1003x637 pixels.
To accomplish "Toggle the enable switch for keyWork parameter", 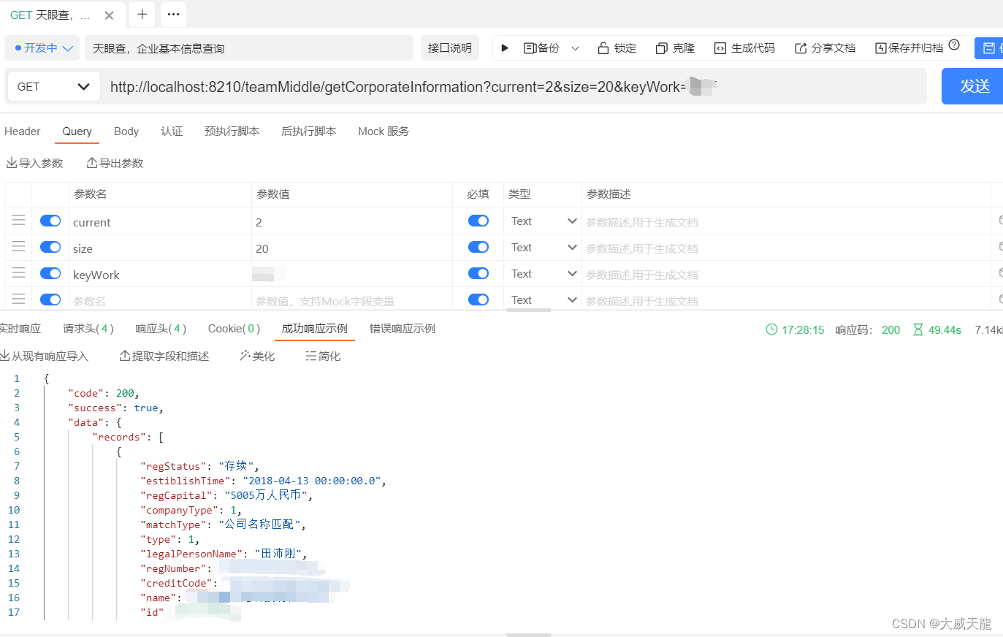I will pos(50,273).
